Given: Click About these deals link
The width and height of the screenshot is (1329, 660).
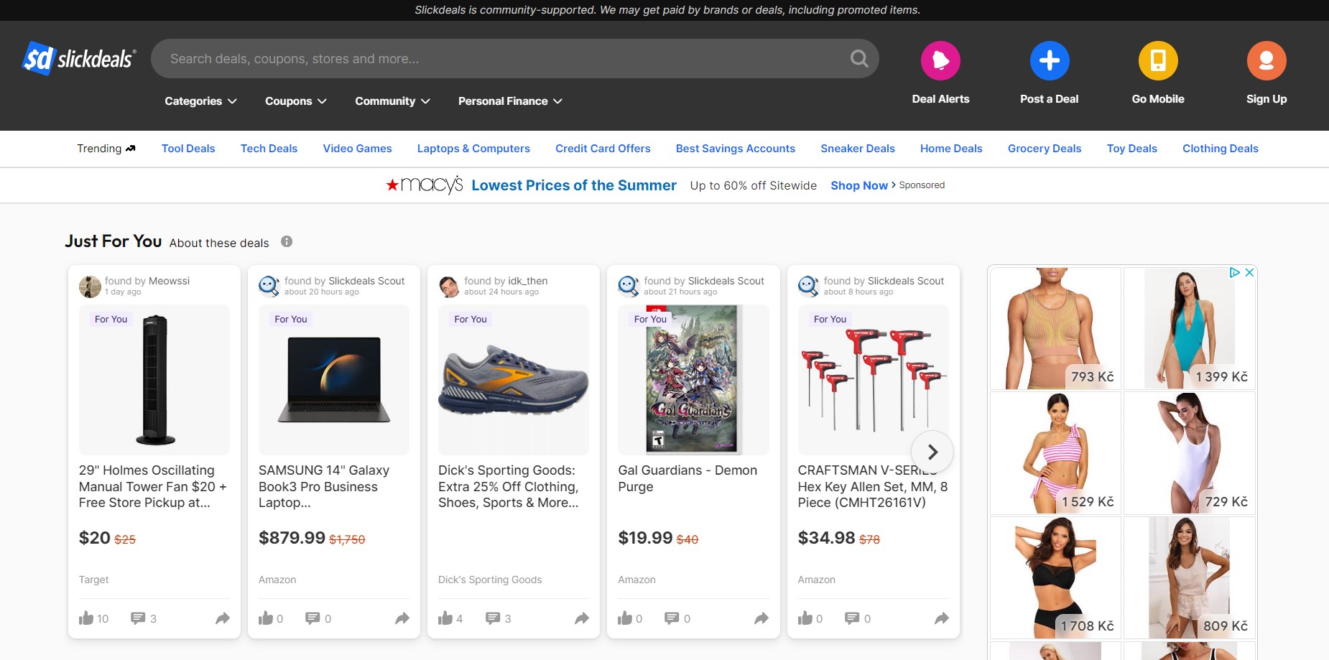Looking at the screenshot, I should point(219,243).
